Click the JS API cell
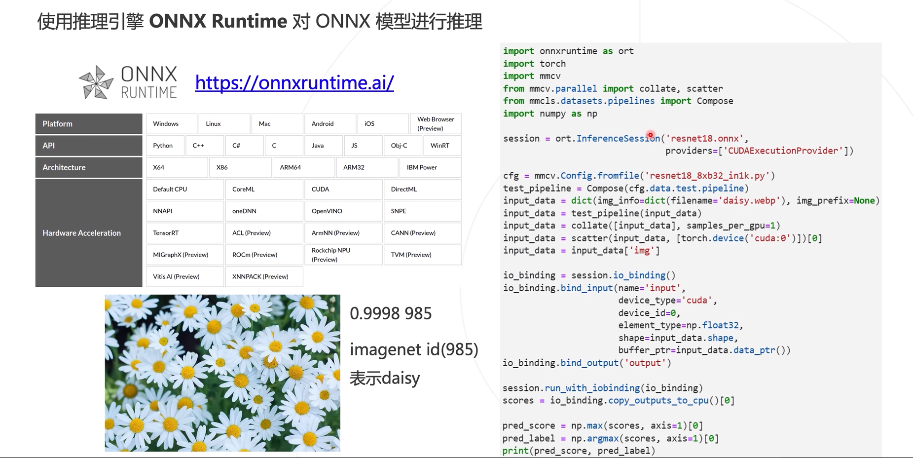The height and width of the screenshot is (458, 913). tap(363, 146)
